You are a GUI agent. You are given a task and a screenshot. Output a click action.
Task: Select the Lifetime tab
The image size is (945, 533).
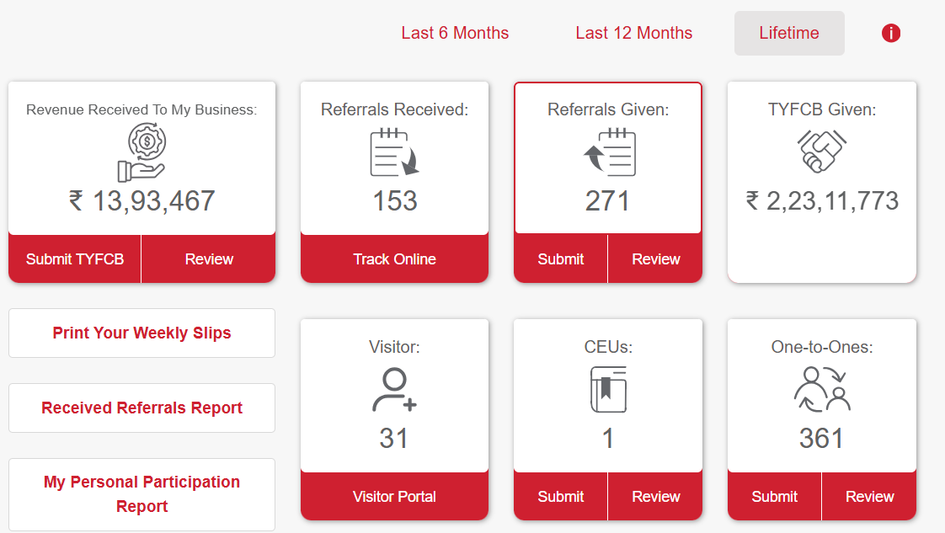tap(788, 33)
